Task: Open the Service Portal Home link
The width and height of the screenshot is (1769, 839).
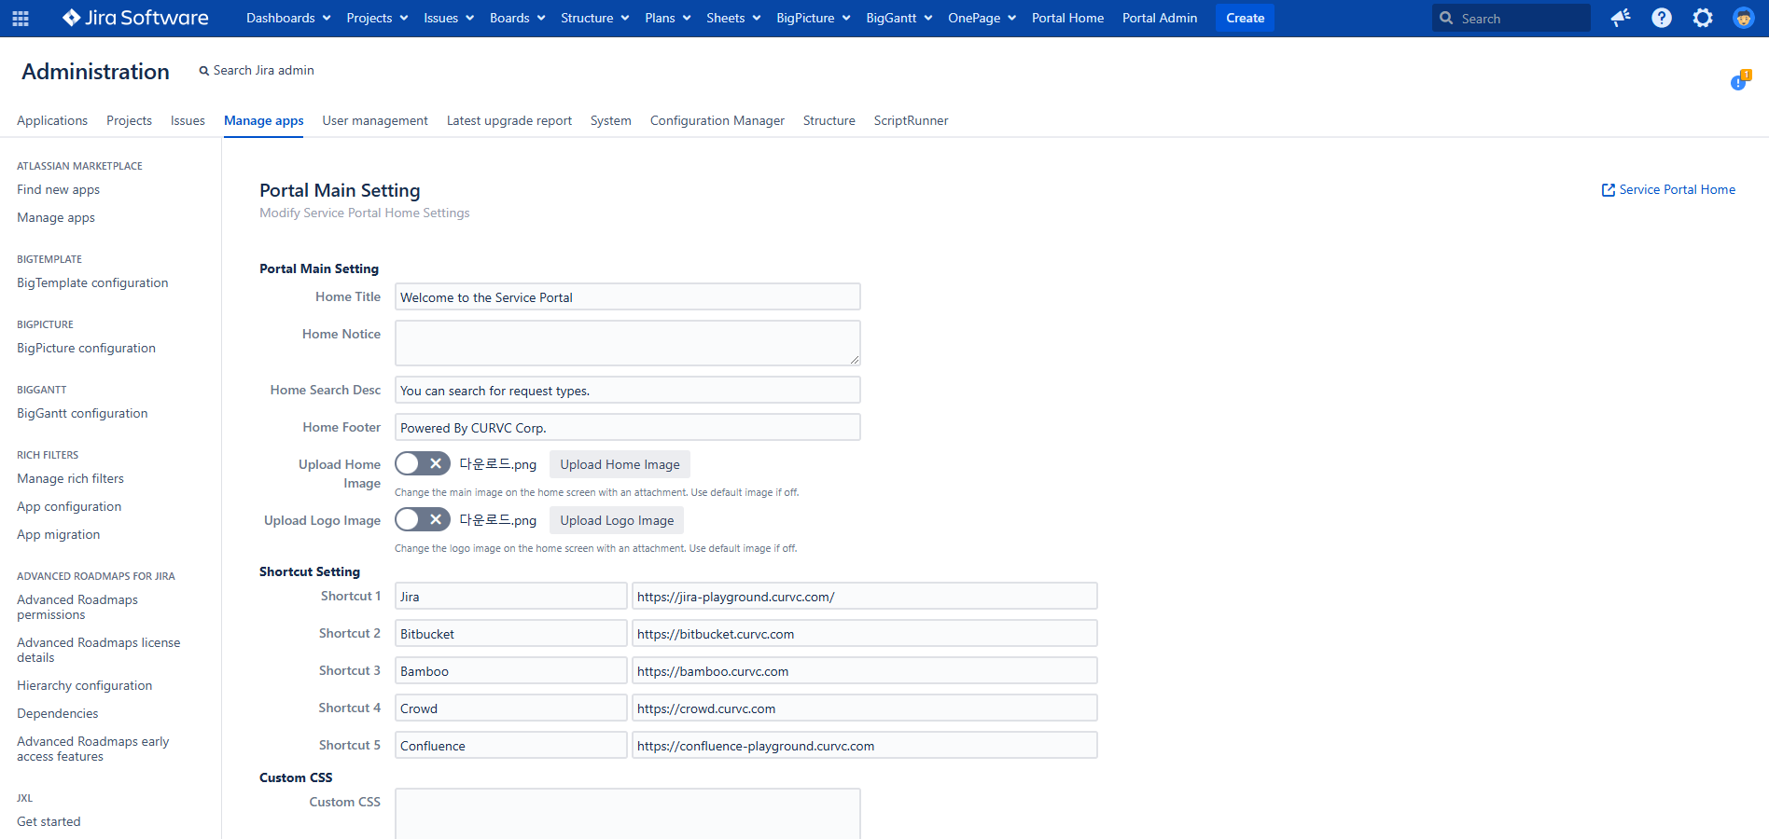Action: pyautogui.click(x=1678, y=189)
